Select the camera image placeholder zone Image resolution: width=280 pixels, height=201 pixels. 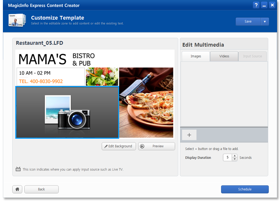(67, 112)
